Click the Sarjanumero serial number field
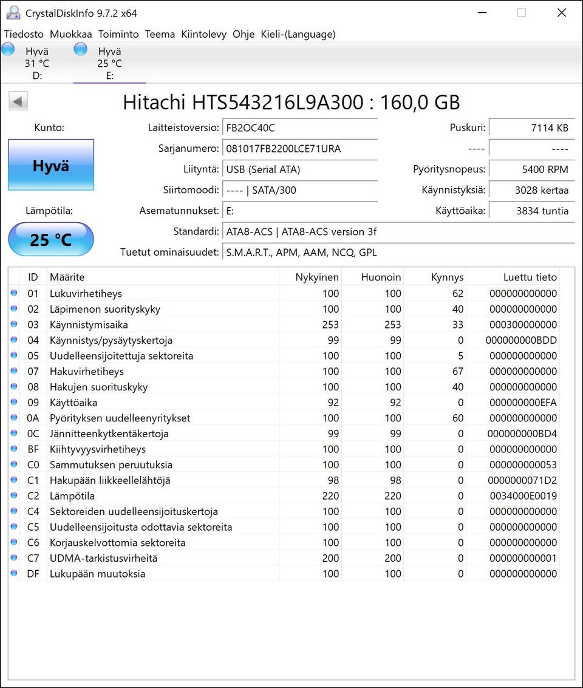 [x=299, y=149]
